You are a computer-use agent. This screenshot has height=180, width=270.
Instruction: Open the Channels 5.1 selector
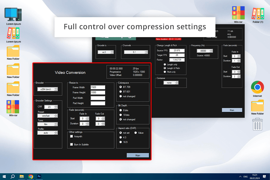click(136, 52)
